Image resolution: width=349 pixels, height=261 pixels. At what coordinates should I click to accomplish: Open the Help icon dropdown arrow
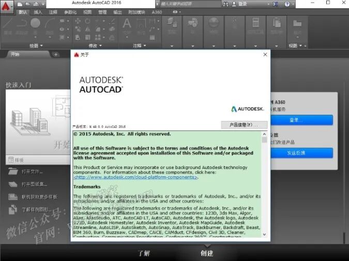tap(293, 4)
